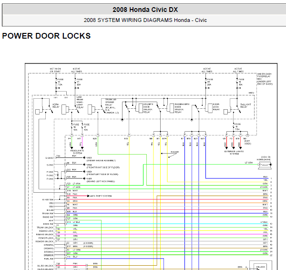Viewport: 286px width, 270px height.
Task: Click the 'UNLOCK' box at the diagram's edge
Action: pyautogui.click(x=261, y=267)
